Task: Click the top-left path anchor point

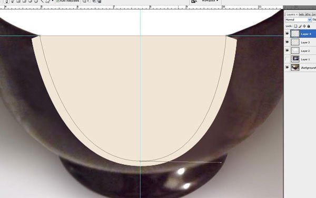Action: coord(39,36)
